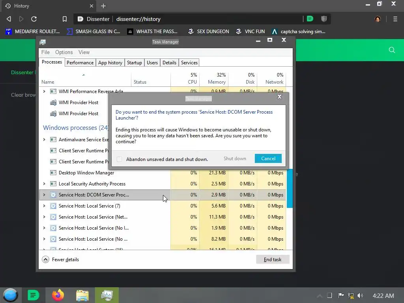Image resolution: width=404 pixels, height=303 pixels.
Task: Reload the page with the refresh icon
Action: (x=34, y=19)
